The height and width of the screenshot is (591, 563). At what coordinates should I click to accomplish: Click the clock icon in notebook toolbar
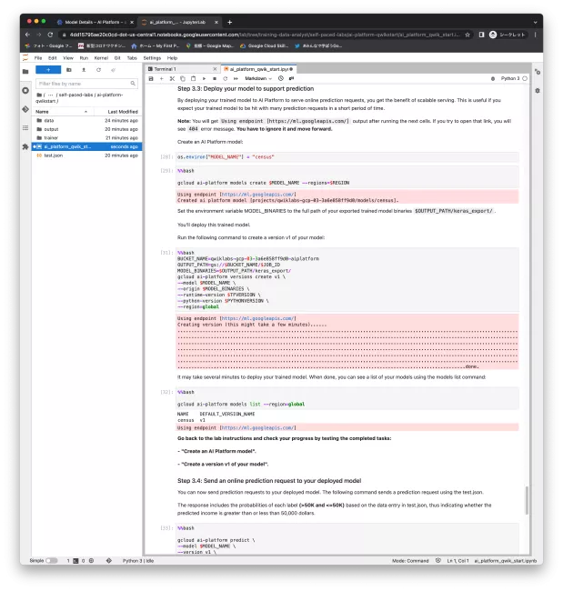pos(281,78)
